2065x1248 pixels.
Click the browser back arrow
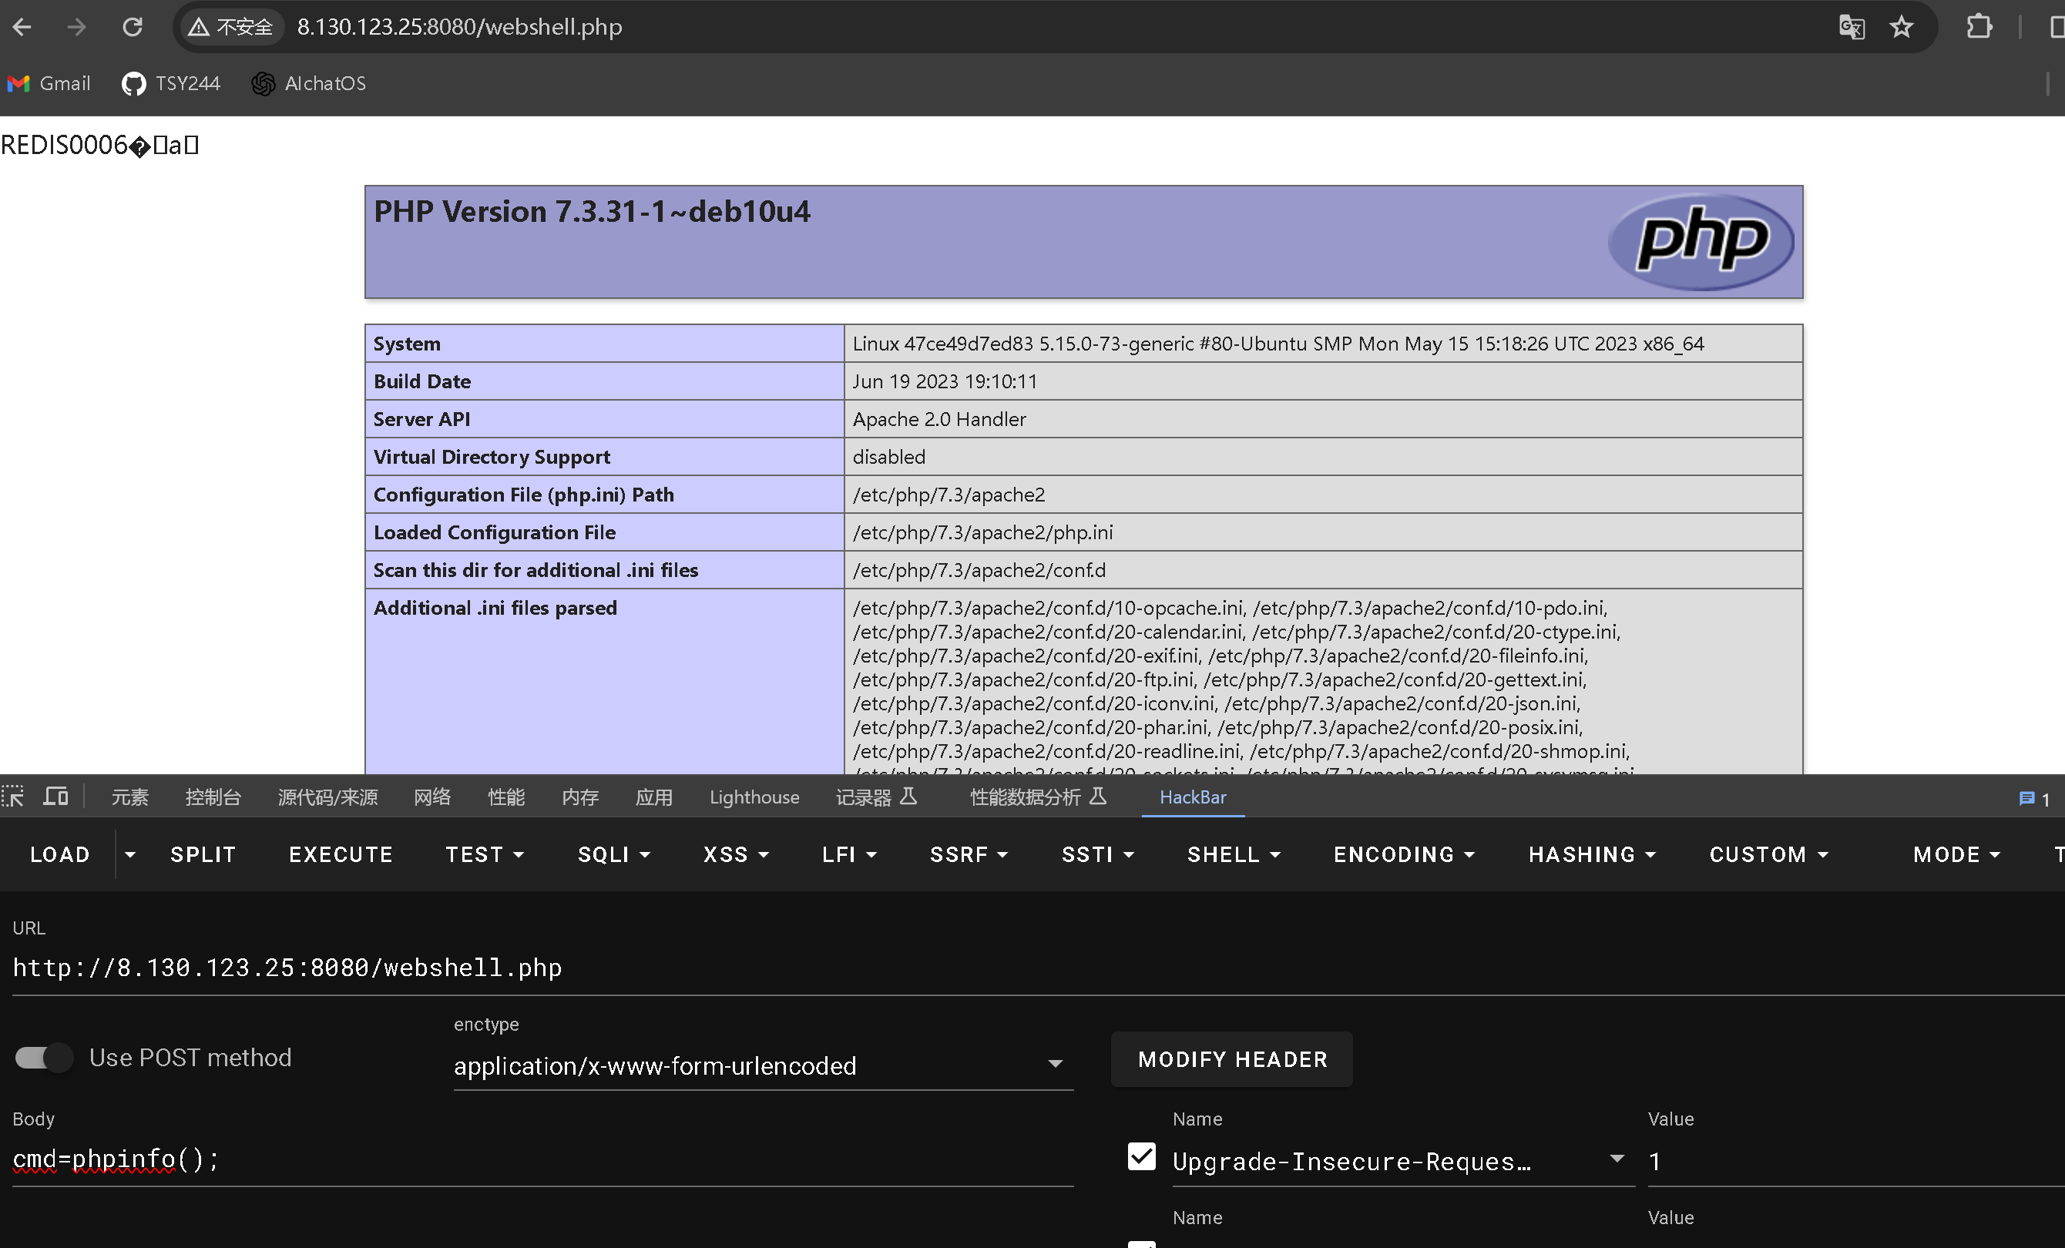click(22, 27)
